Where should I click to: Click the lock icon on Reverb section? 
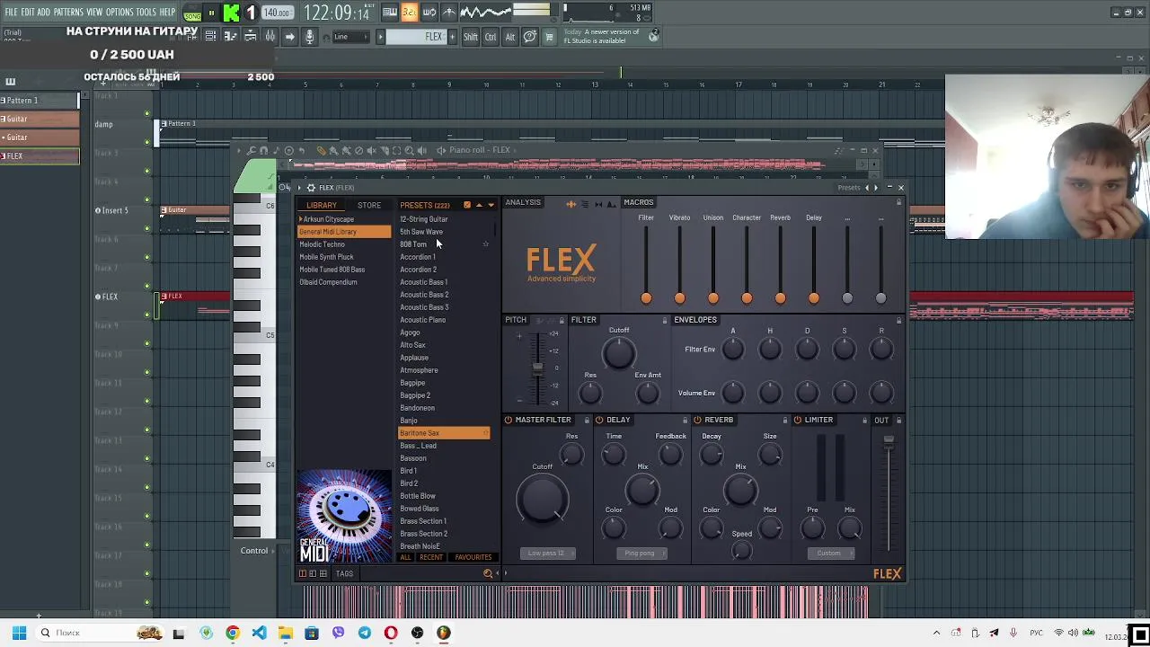784,421
